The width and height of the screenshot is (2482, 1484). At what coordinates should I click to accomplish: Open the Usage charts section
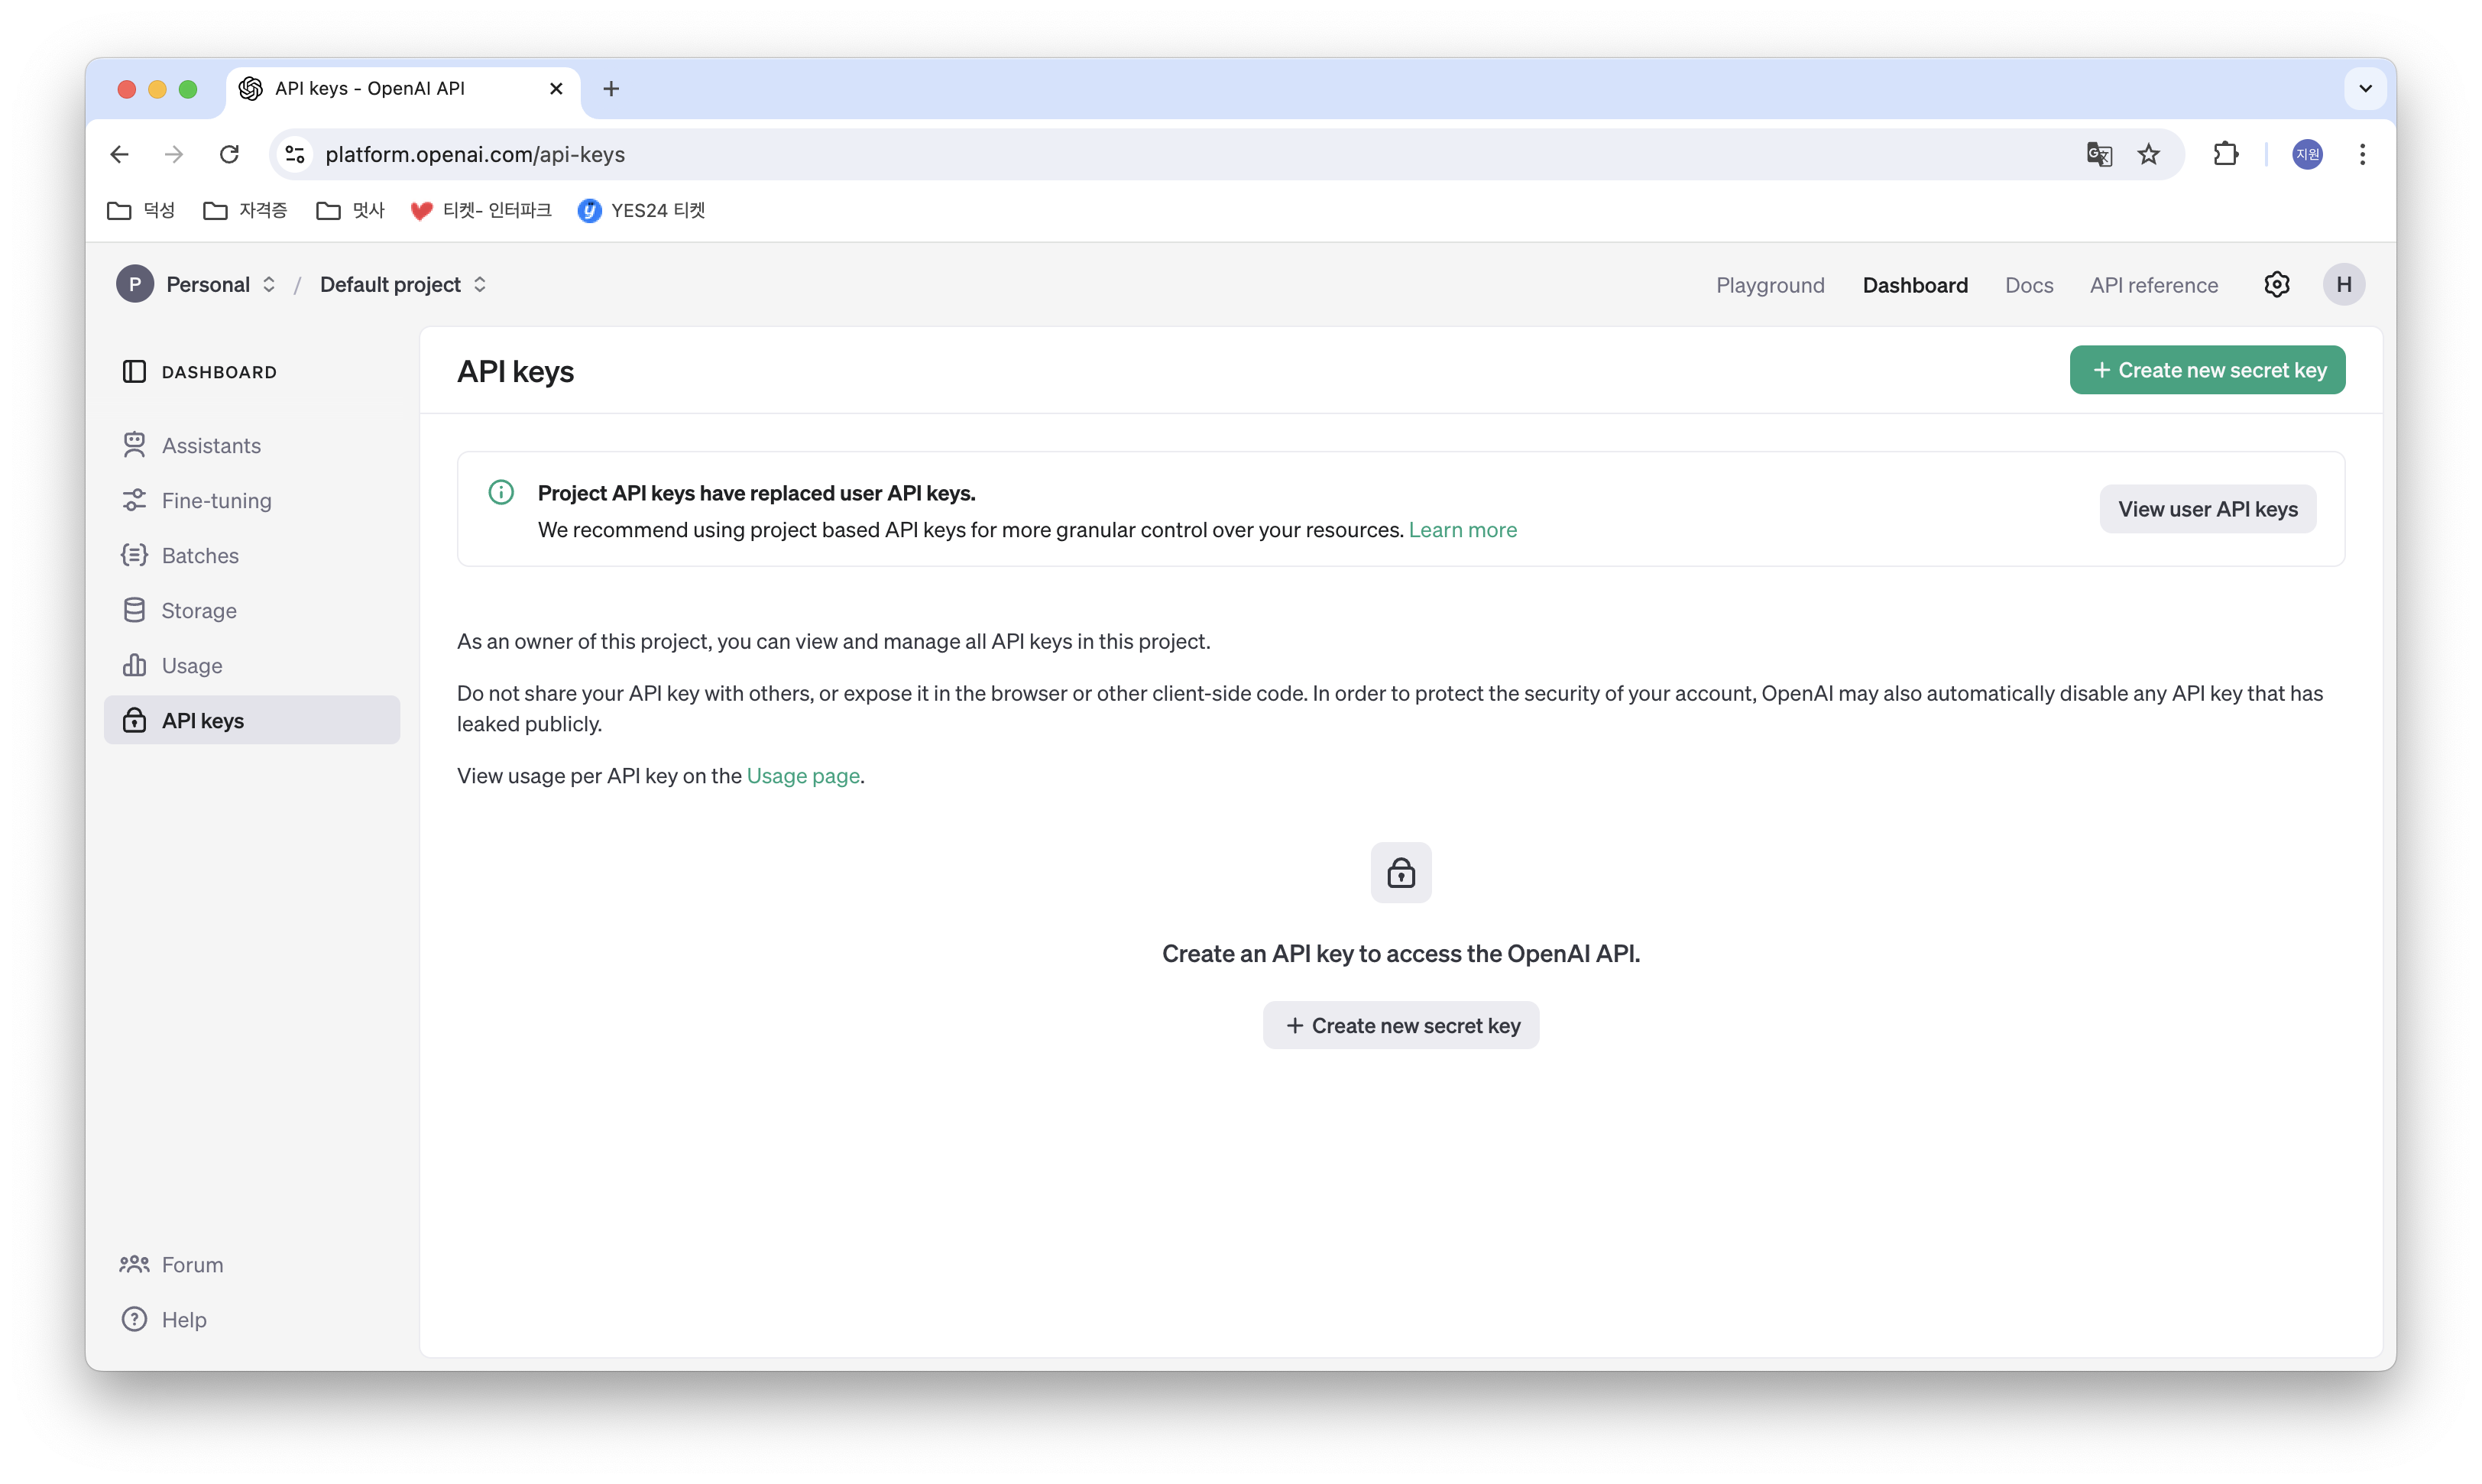[192, 666]
